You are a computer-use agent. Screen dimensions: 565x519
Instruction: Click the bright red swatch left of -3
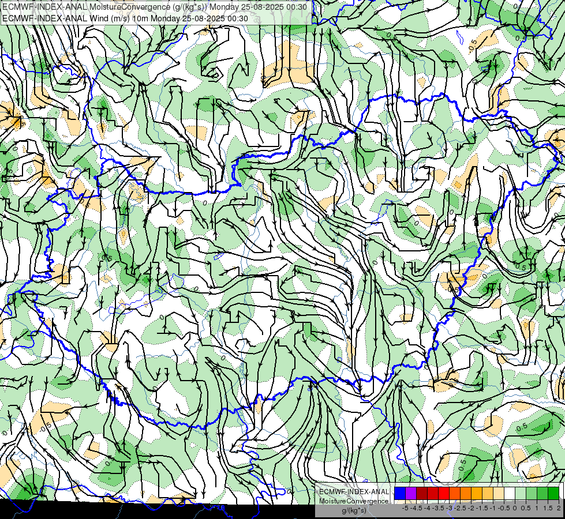(444, 493)
